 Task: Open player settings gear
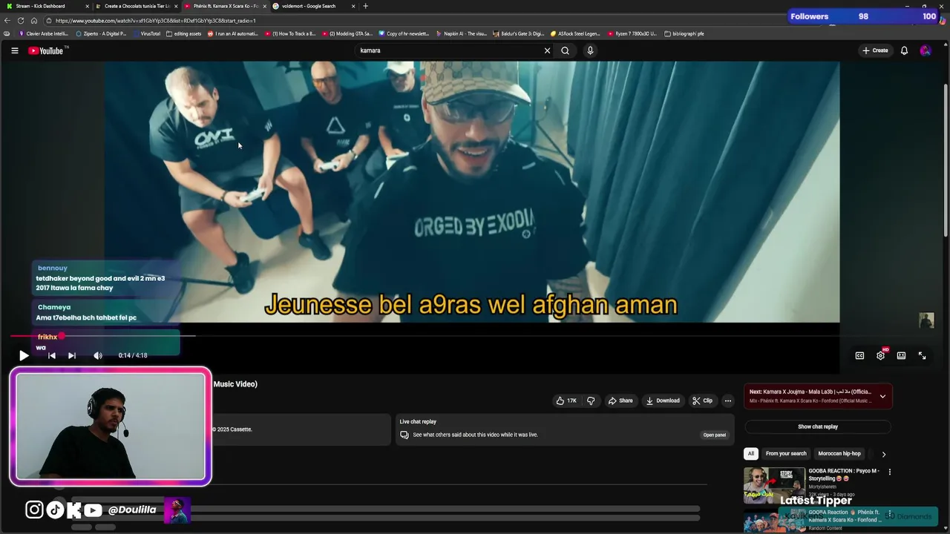[880, 355]
